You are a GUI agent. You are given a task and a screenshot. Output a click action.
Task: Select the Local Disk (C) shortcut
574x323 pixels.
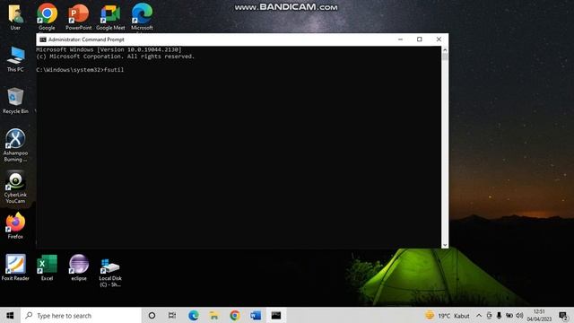[110, 272]
